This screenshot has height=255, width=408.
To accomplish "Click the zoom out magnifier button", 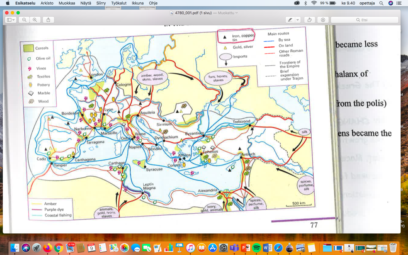I will (24, 20).
